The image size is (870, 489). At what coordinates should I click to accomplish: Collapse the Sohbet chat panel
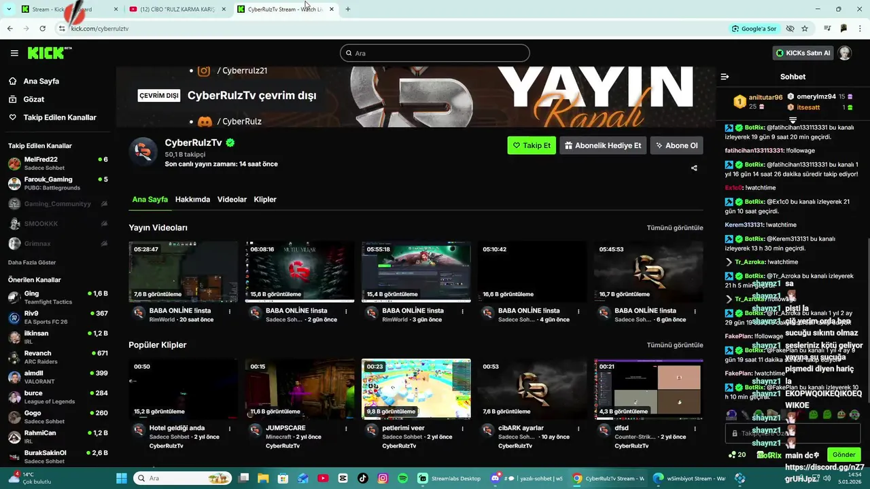[x=725, y=77]
